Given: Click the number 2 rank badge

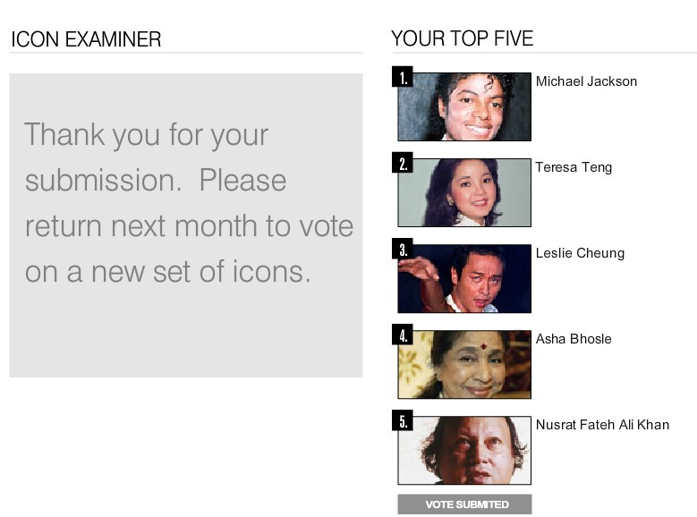Looking at the screenshot, I should 403,163.
